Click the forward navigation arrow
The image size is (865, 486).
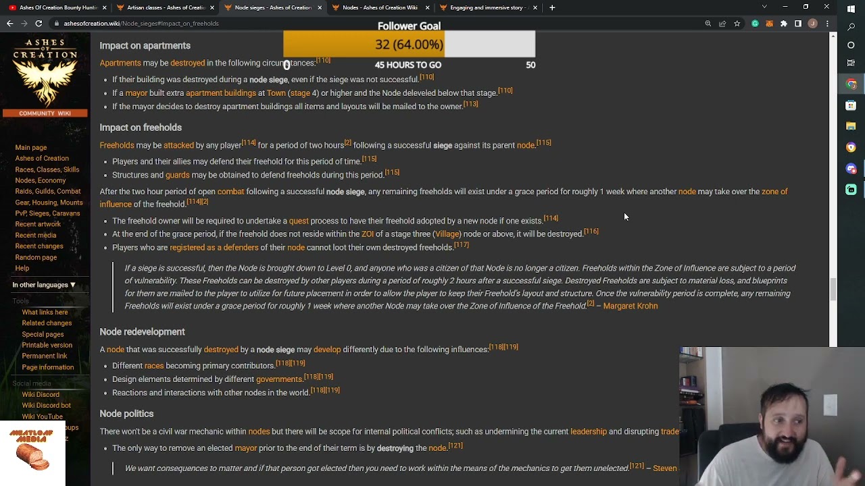click(x=24, y=24)
